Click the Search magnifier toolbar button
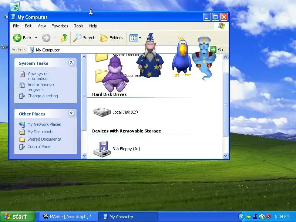296x222 pixels. click(x=84, y=38)
